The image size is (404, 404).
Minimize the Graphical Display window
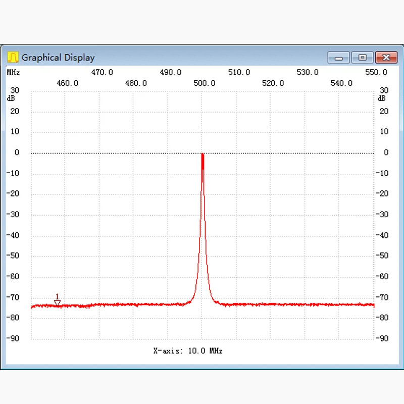tap(338, 57)
